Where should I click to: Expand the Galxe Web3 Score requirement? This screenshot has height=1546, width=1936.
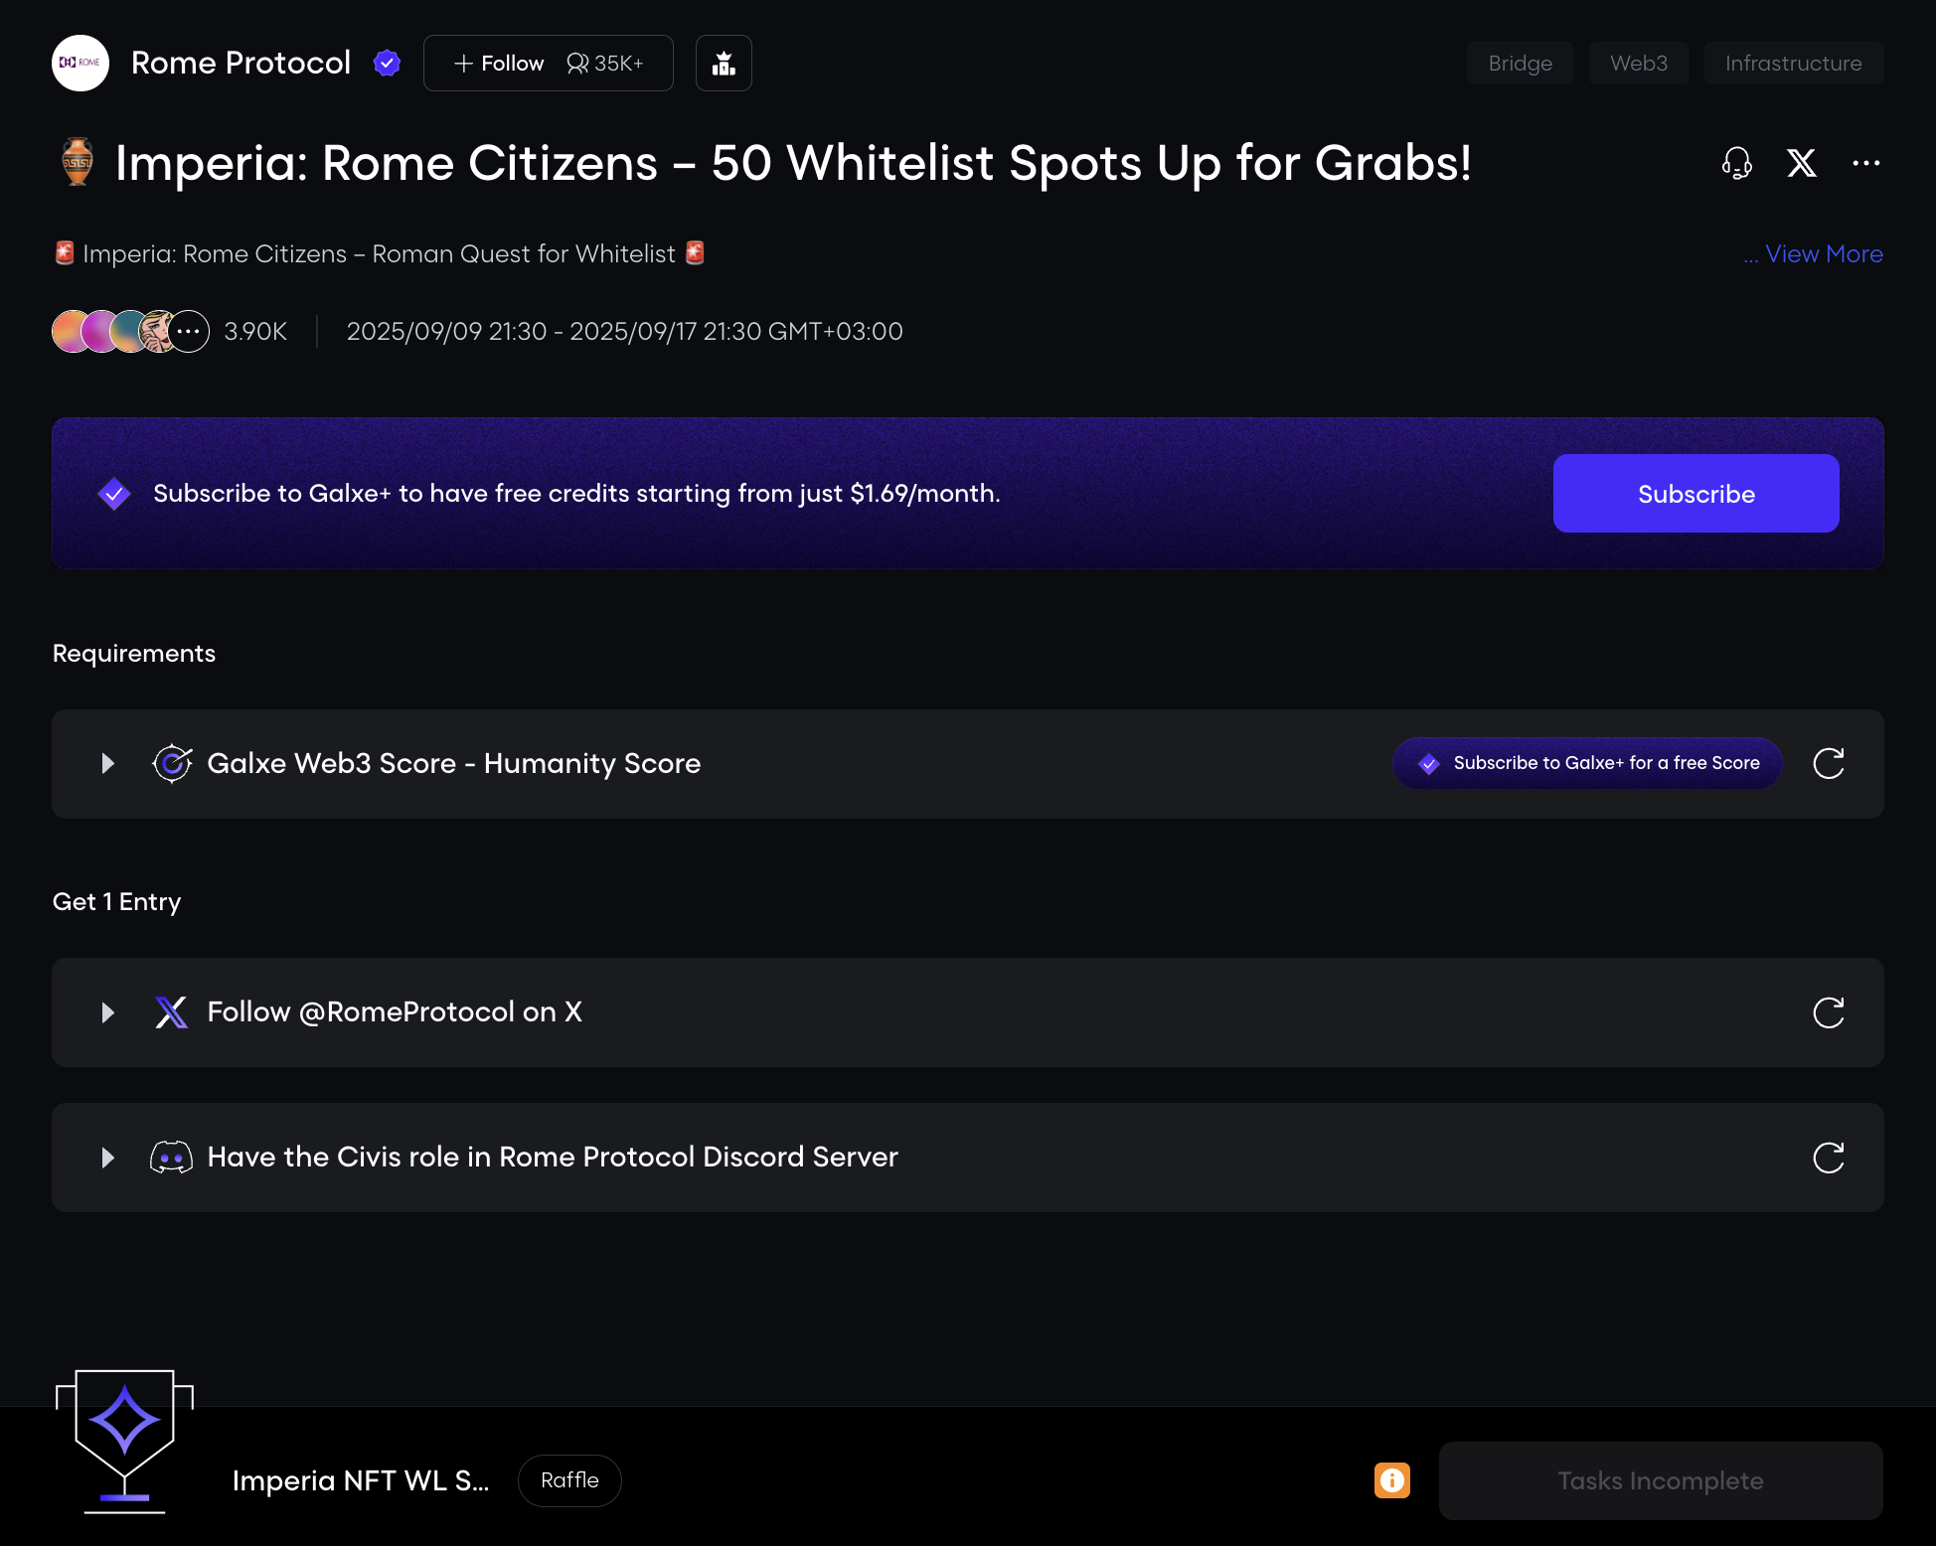(x=108, y=764)
